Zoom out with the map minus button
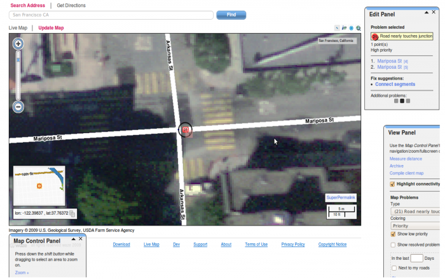 click(x=18, y=107)
